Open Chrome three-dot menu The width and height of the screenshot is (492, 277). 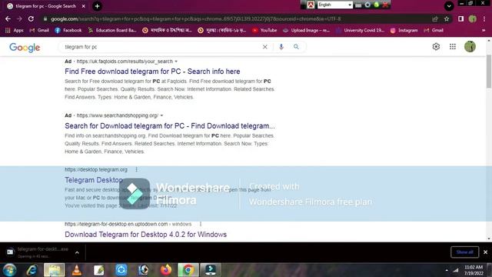pos(484,18)
